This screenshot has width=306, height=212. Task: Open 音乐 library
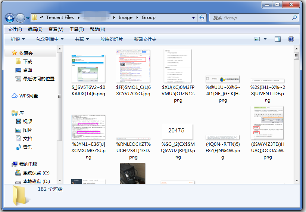pyautogui.click(x=28, y=147)
